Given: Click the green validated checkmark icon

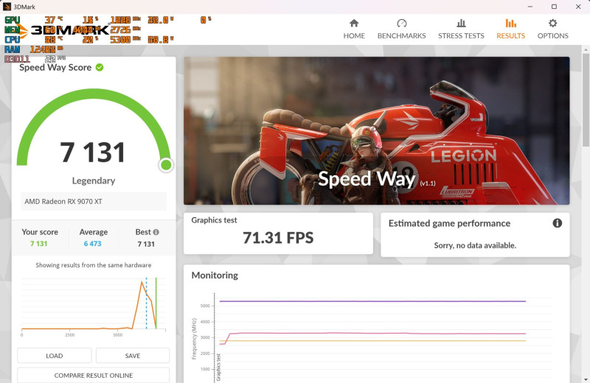Looking at the screenshot, I should (x=100, y=67).
